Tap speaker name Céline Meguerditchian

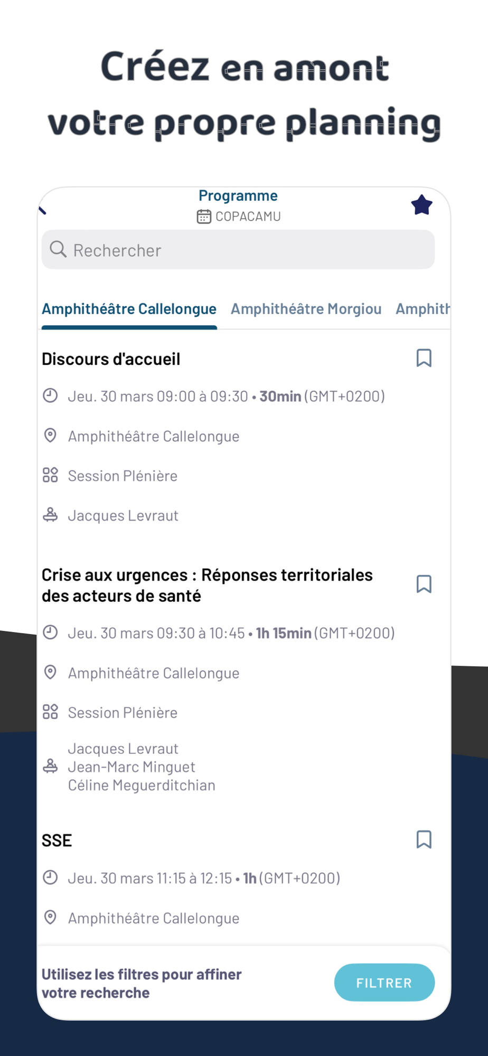(x=142, y=785)
